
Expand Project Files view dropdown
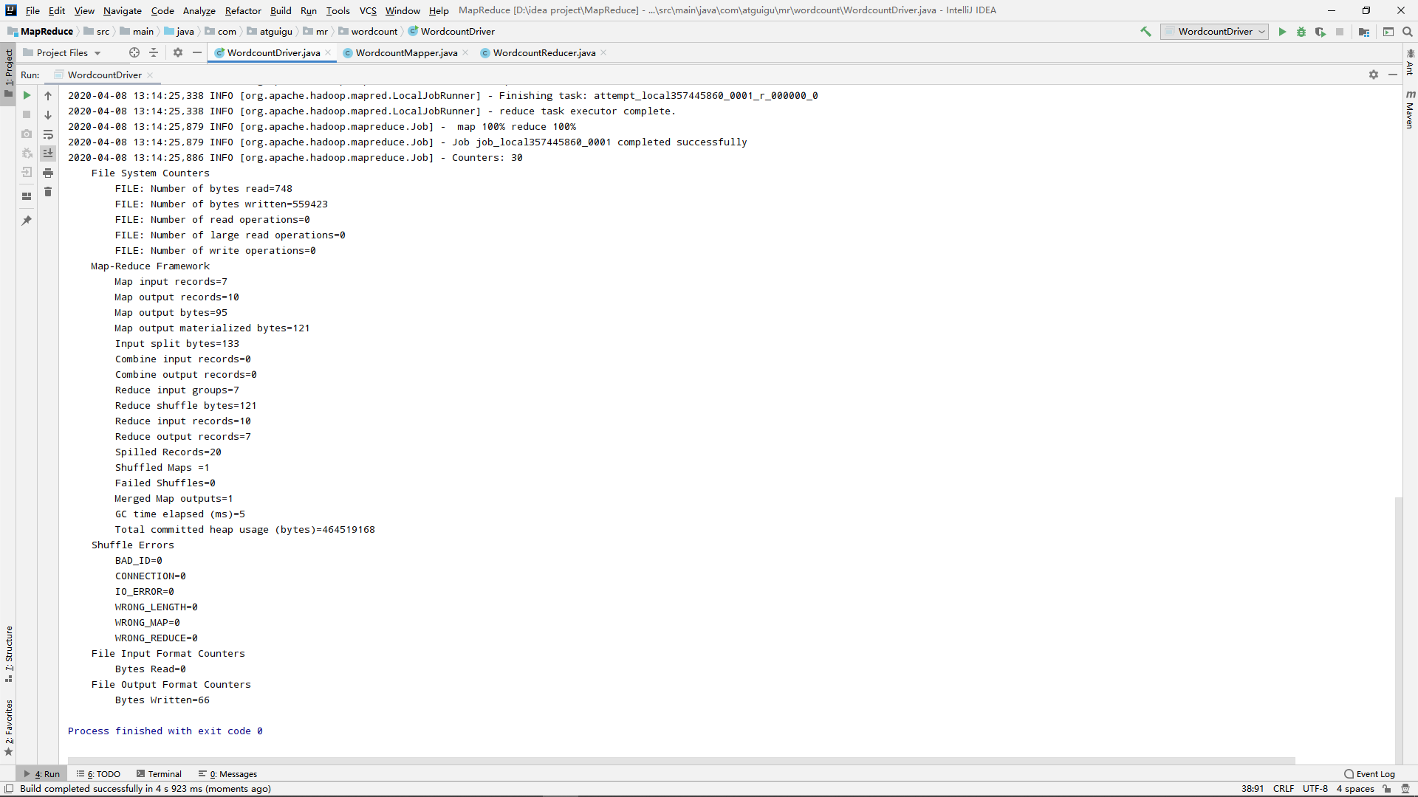pos(97,53)
